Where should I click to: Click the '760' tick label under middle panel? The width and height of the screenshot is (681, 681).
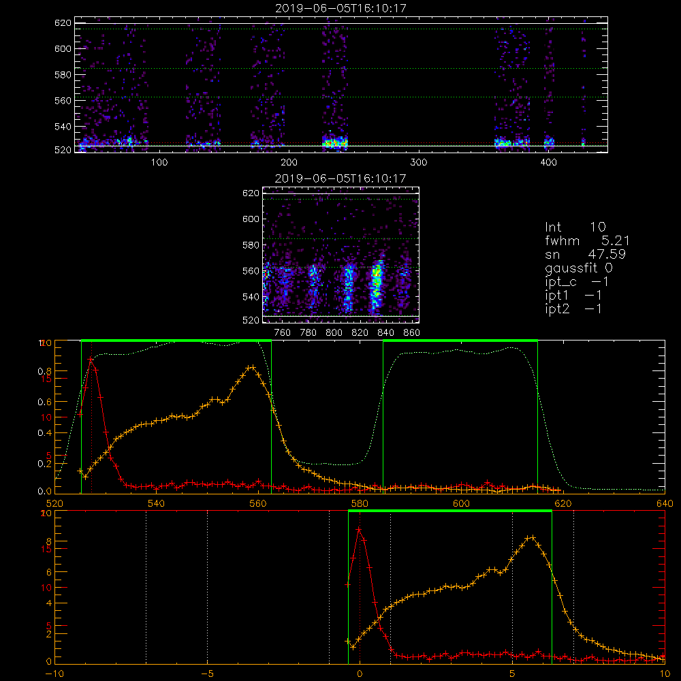[x=283, y=333]
